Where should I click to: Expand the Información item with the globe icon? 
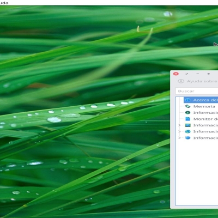(179, 131)
